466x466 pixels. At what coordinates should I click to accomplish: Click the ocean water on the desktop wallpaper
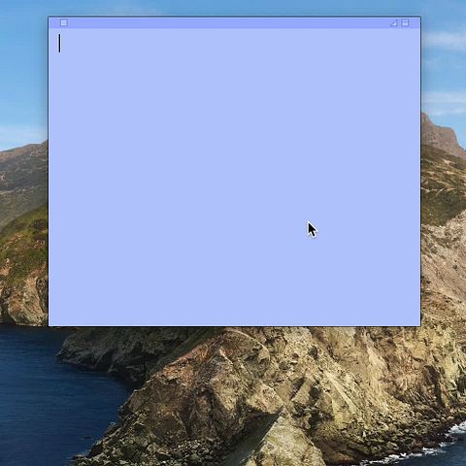click(49, 395)
